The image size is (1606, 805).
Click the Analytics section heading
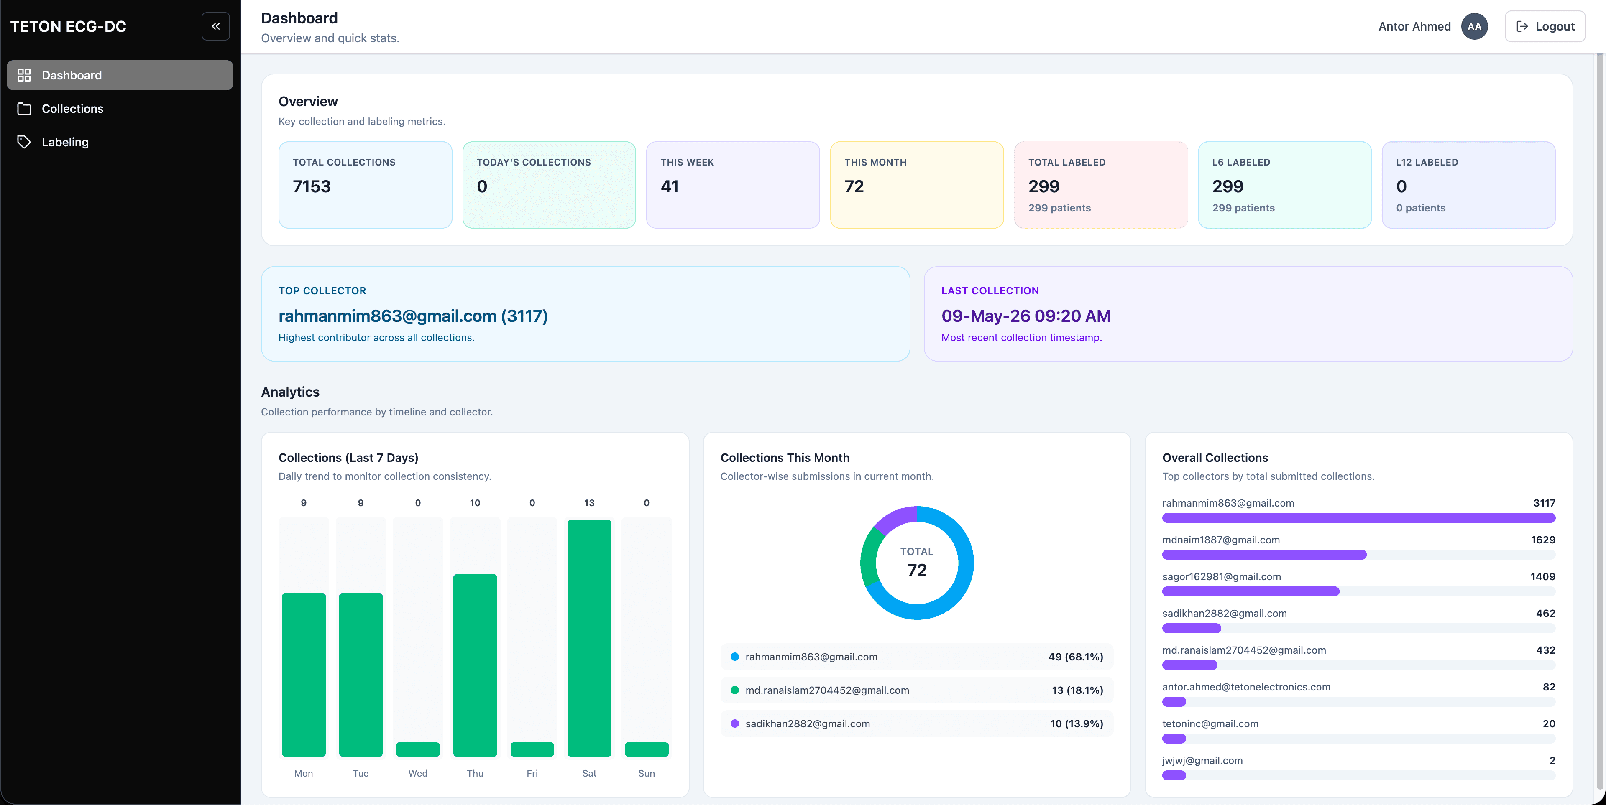[x=290, y=392]
